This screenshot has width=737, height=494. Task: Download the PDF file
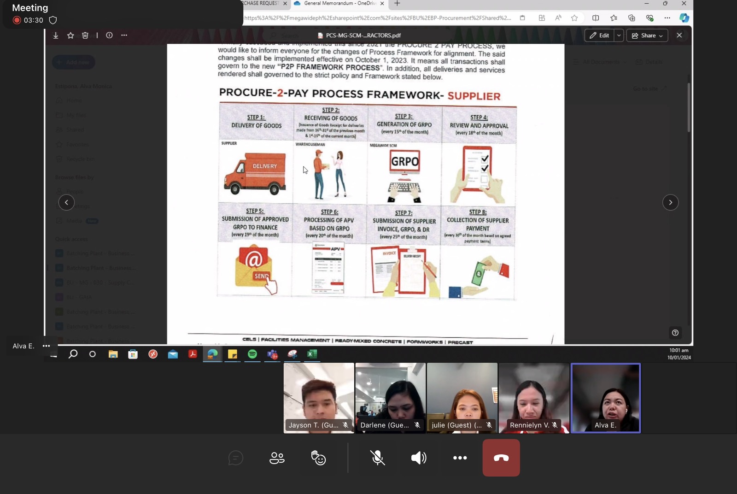pyautogui.click(x=56, y=35)
